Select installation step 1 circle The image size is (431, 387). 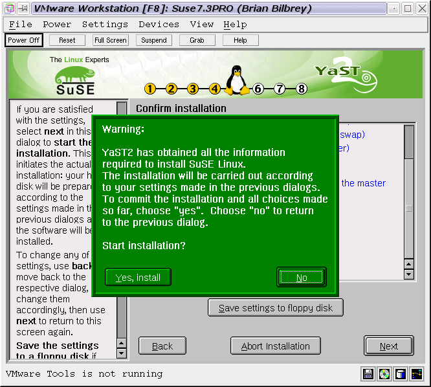coord(150,89)
